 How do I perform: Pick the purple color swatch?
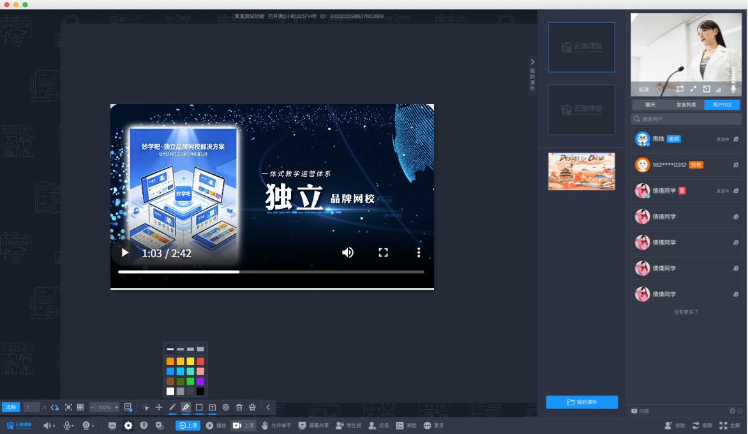click(x=200, y=382)
